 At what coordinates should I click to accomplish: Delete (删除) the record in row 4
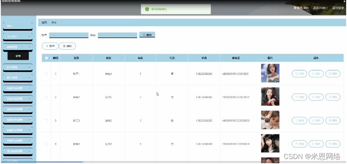(333, 144)
